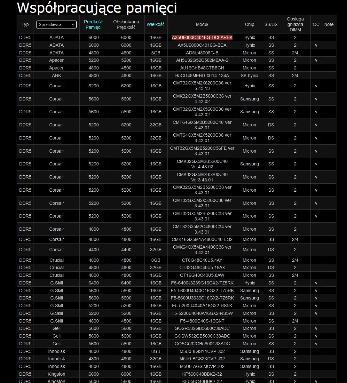Select module F5-4800C40S-16GNT
Screen dimensions: 347x383
(202, 321)
